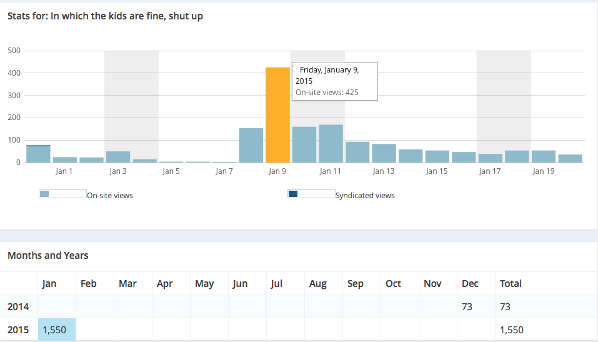598x342 pixels.
Task: Click the 2014 row label
Action: click(18, 306)
